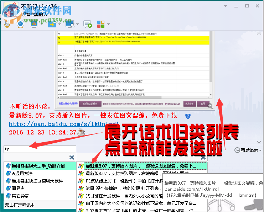The width and height of the screenshot is (264, 212).
Task: Click the book icon beside 同异离
Action: coord(8,188)
